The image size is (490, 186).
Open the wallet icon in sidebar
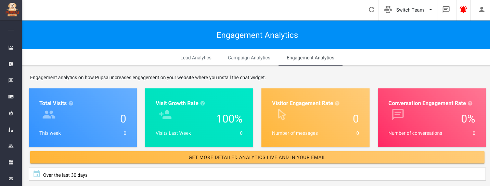click(11, 64)
